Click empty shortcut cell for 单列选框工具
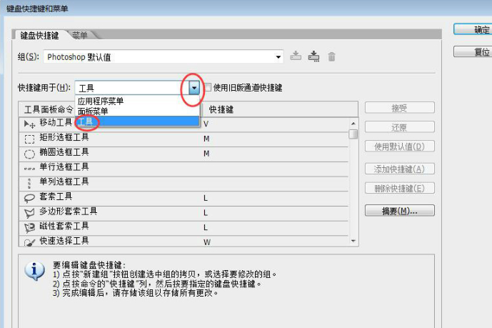 coord(274,184)
